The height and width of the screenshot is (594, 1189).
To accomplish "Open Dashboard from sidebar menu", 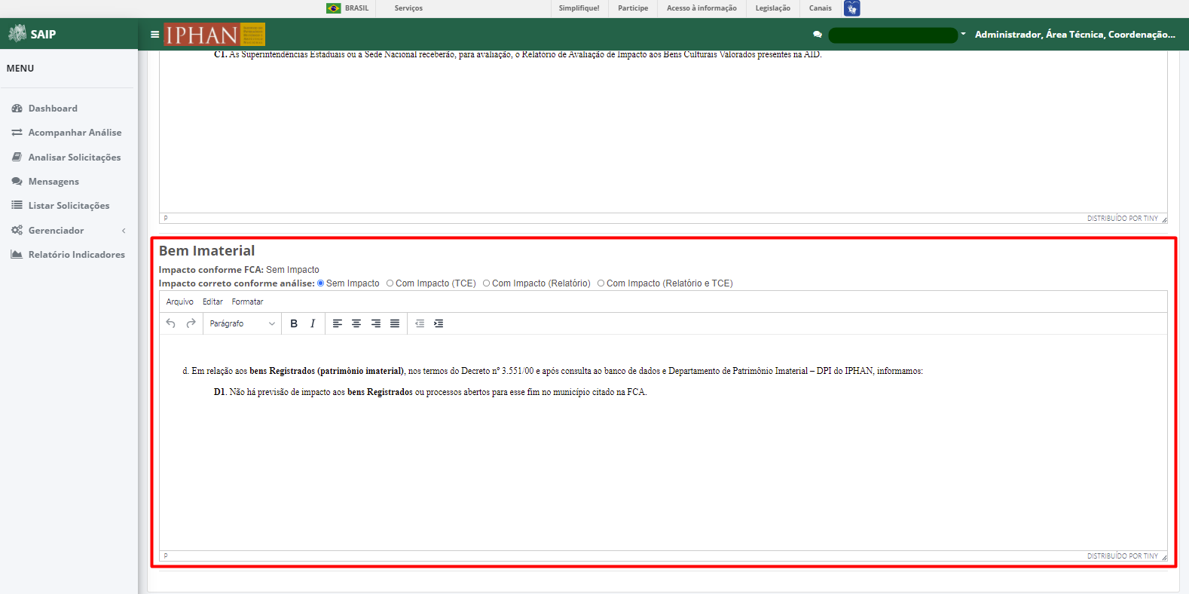I will [x=53, y=109].
